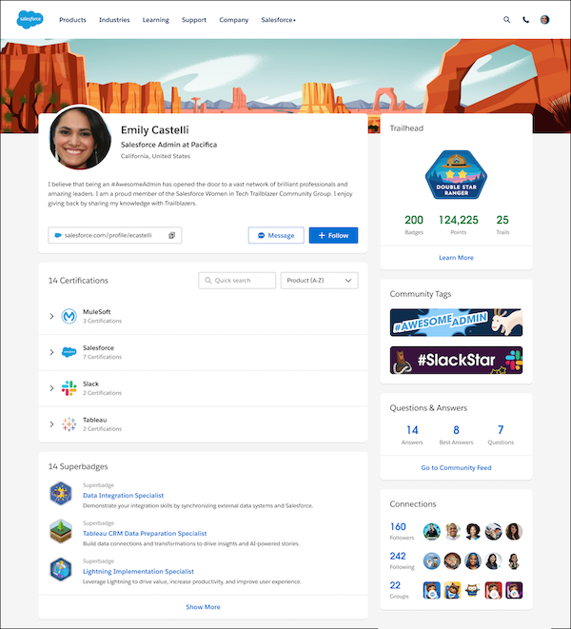Click the Message button
Screen dimensions: 571x629
(x=276, y=235)
